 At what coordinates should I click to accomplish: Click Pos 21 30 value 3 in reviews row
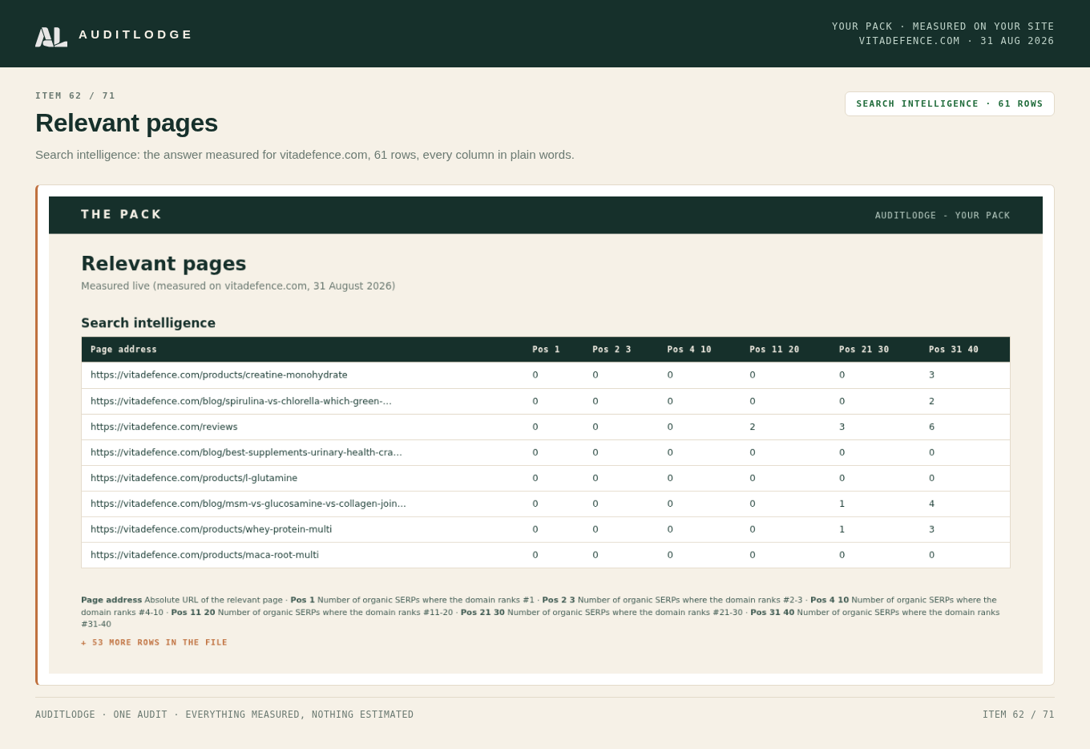click(x=842, y=427)
